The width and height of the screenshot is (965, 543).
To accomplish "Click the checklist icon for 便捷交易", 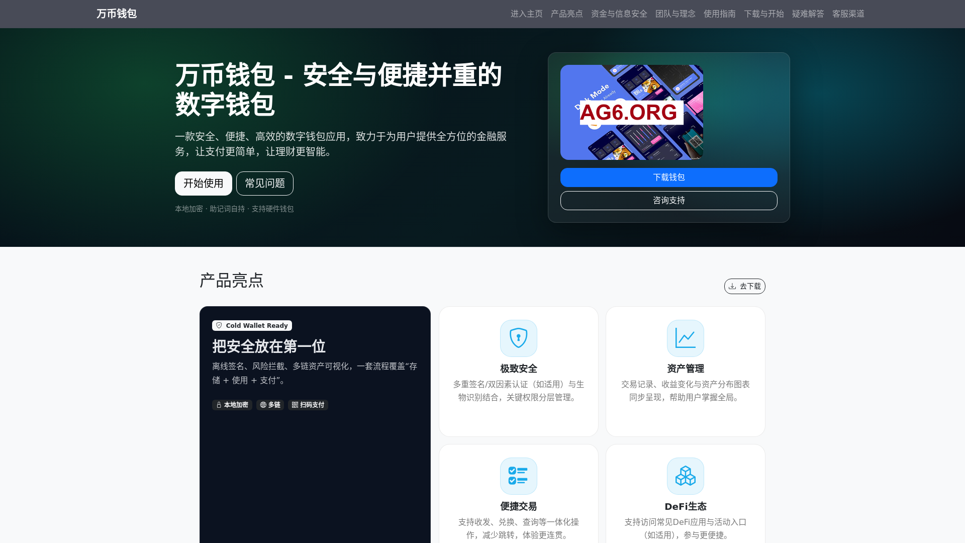I will 519,476.
